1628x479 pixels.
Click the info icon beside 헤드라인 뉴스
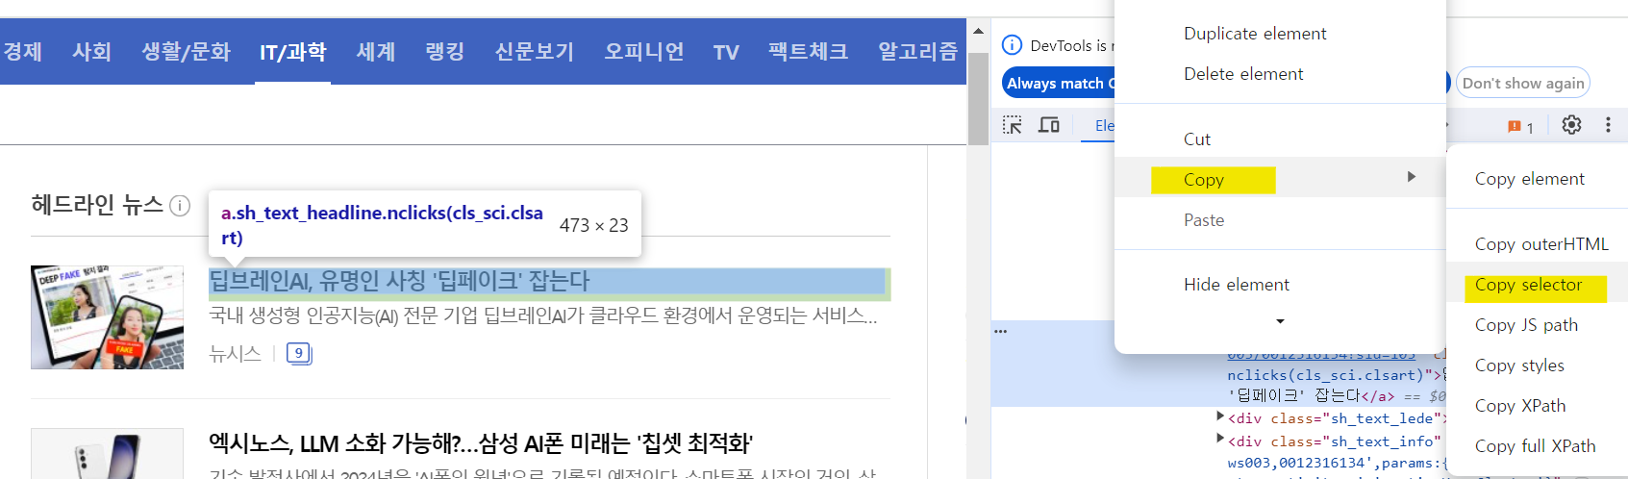[x=180, y=206]
